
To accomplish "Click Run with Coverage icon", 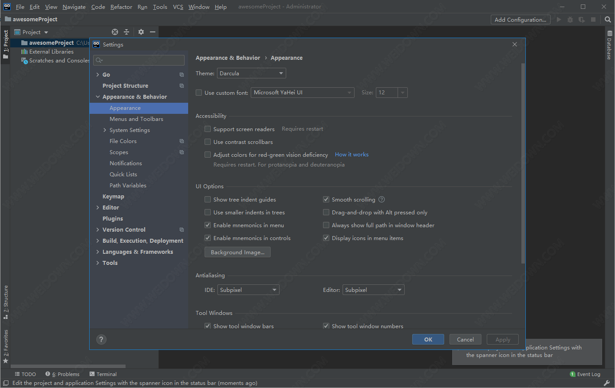I will point(581,19).
